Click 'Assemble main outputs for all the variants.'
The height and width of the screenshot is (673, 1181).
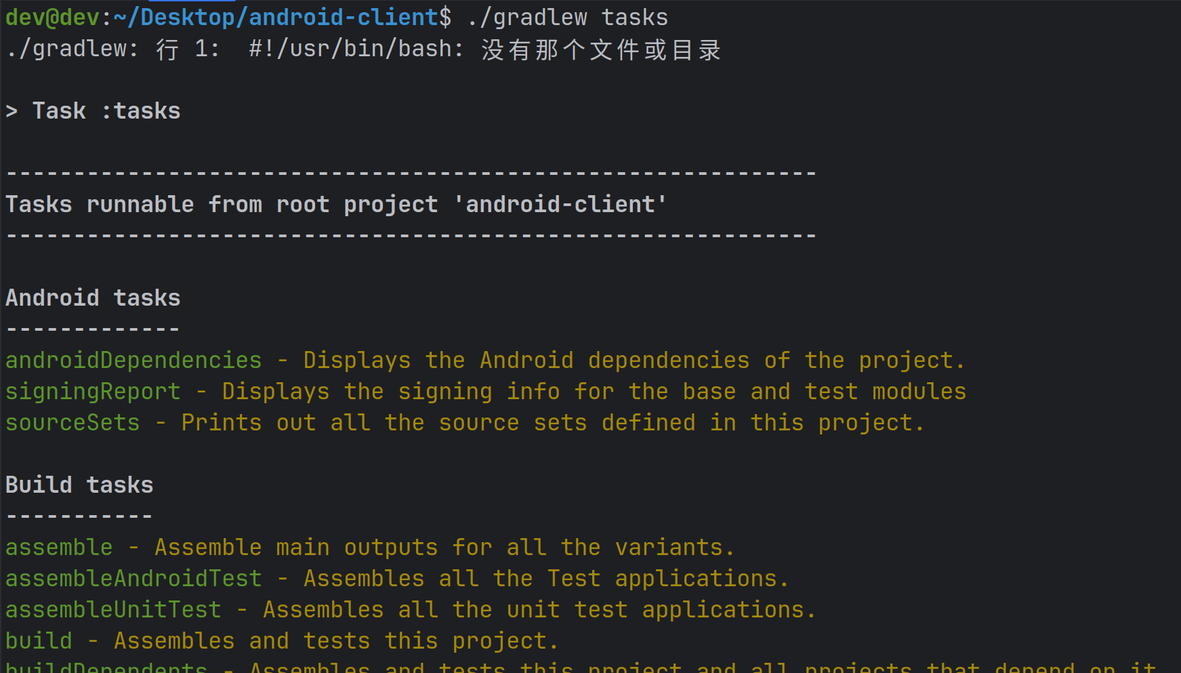coord(444,548)
